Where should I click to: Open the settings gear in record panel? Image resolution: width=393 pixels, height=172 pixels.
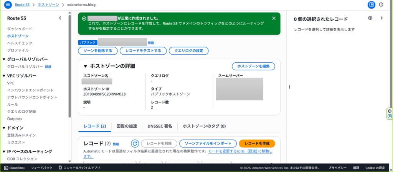[370, 18]
